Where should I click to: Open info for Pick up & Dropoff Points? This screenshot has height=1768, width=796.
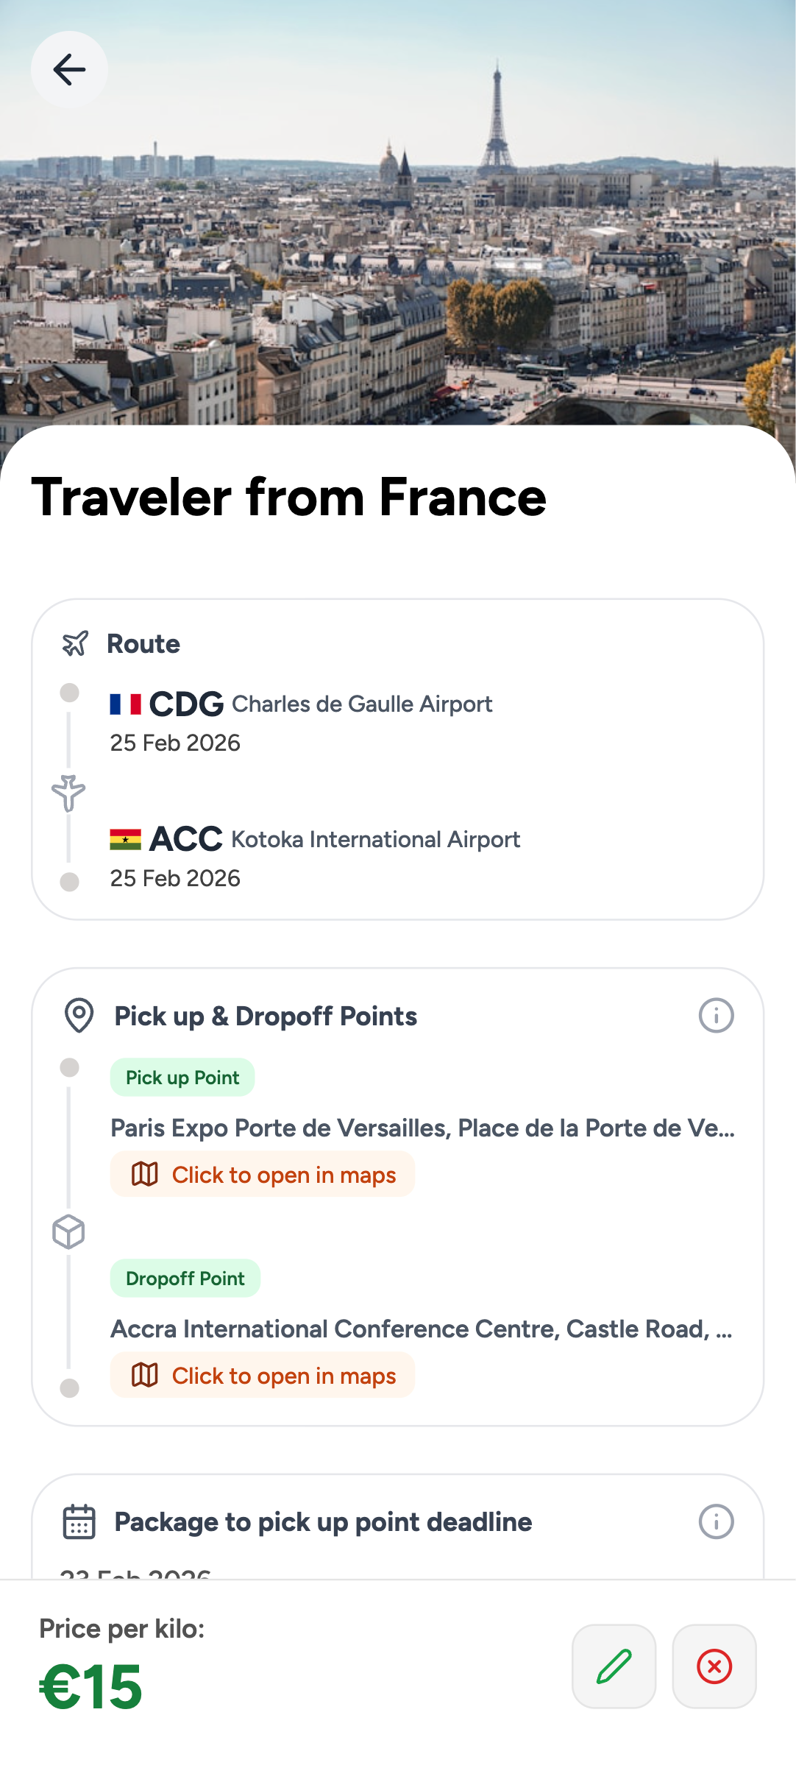pos(716,1016)
